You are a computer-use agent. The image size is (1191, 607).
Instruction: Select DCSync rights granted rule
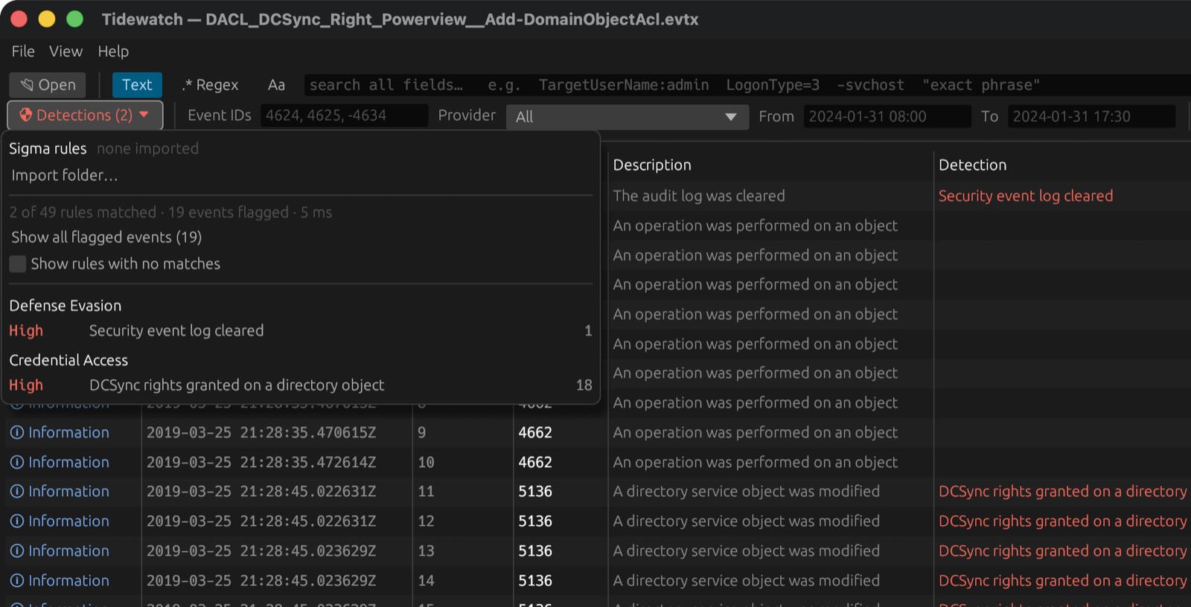[x=301, y=385]
